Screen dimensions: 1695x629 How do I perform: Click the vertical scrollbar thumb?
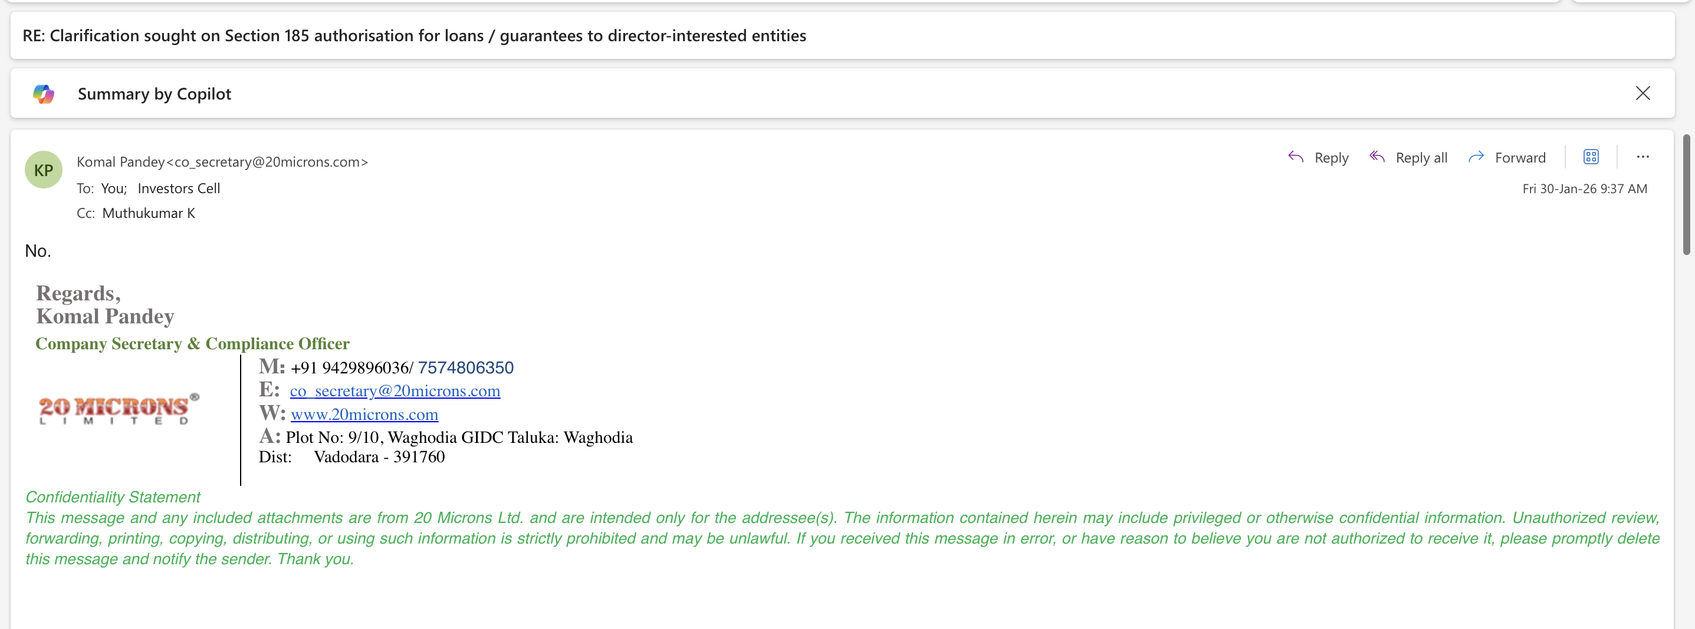(1686, 194)
